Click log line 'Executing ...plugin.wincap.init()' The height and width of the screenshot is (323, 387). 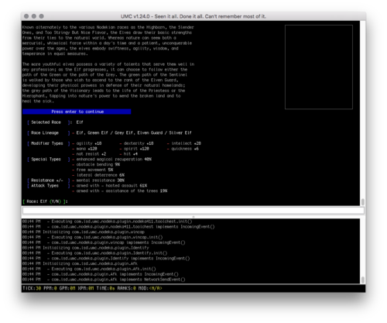coord(92,237)
